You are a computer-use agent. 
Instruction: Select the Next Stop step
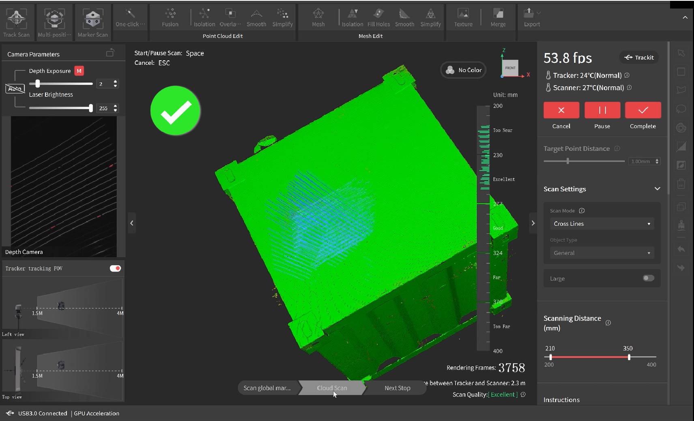point(397,388)
